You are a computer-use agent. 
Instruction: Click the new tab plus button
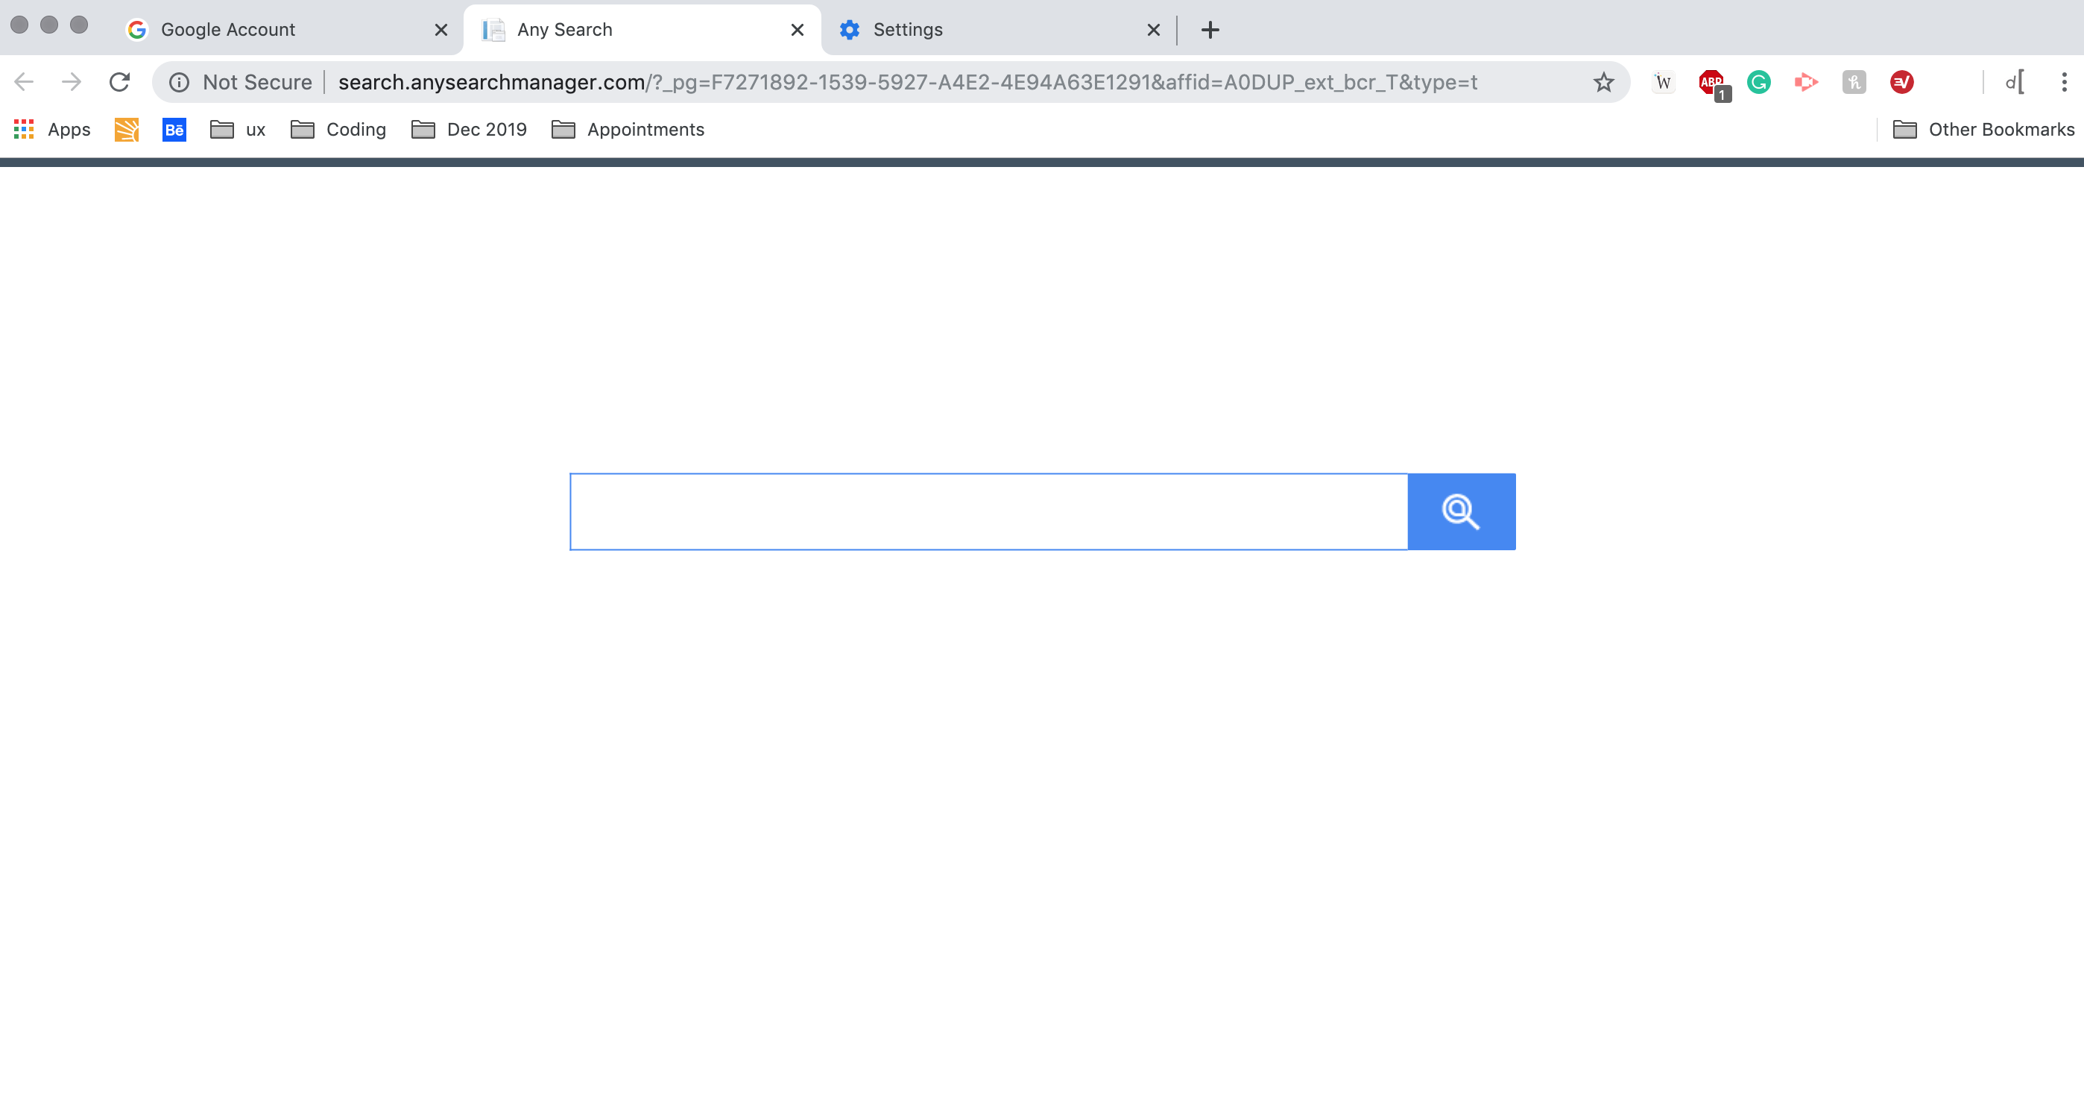coord(1210,29)
